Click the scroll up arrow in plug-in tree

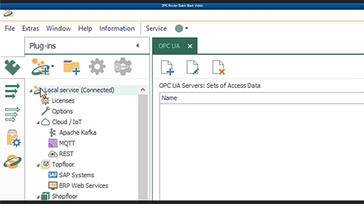coord(143,90)
